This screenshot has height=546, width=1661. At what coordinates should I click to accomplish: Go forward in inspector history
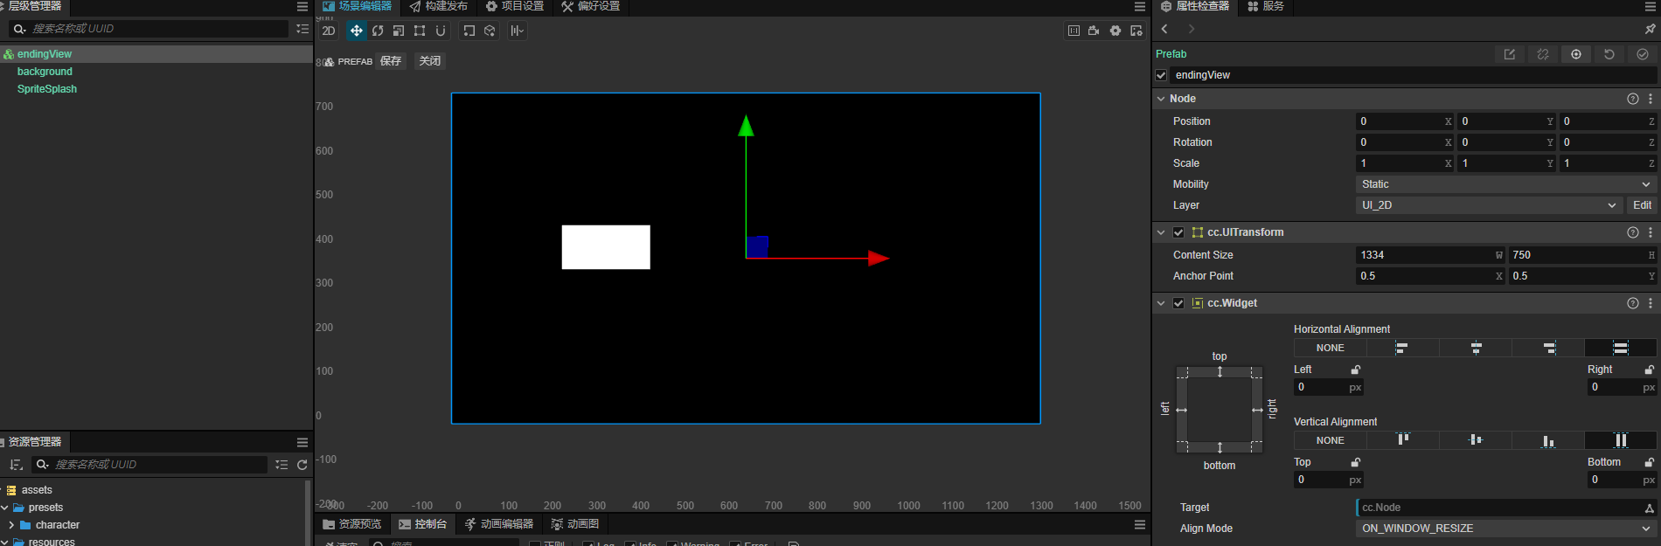(x=1191, y=29)
